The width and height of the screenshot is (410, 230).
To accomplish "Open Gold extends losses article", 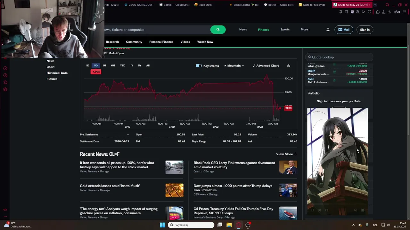I will (110, 186).
